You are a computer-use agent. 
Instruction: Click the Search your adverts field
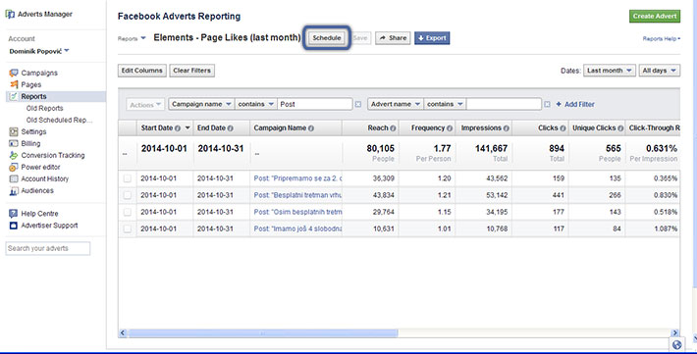tap(48, 248)
